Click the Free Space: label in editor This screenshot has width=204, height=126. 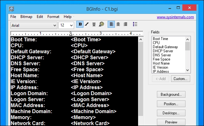pos(25,70)
